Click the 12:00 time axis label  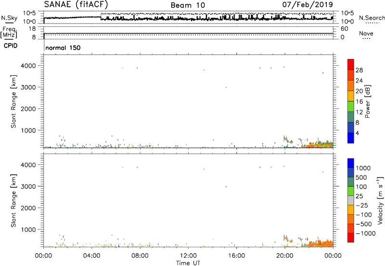188,256
